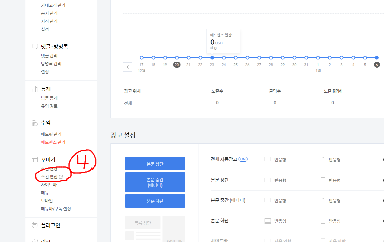Click the 광고 설정 section title

point(123,135)
